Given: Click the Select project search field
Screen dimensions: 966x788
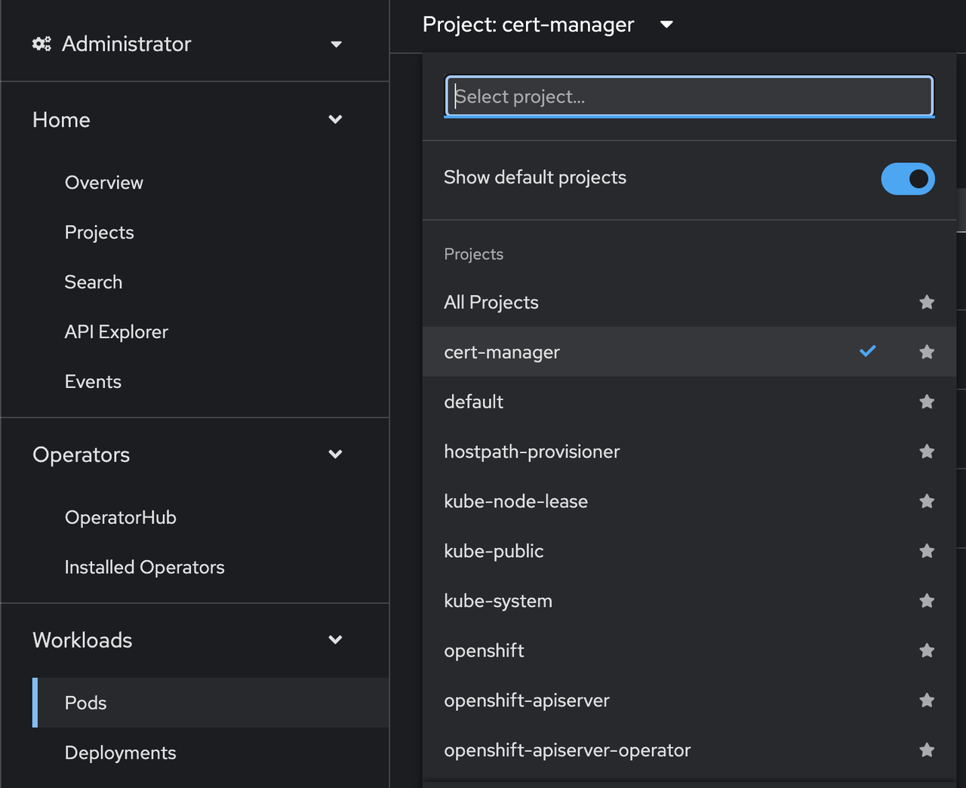Looking at the screenshot, I should [688, 96].
